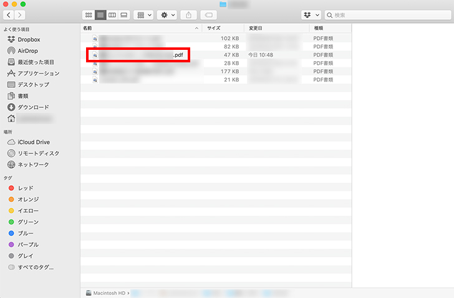Sort by the 名前 column header
This screenshot has width=454, height=298.
pos(141,28)
